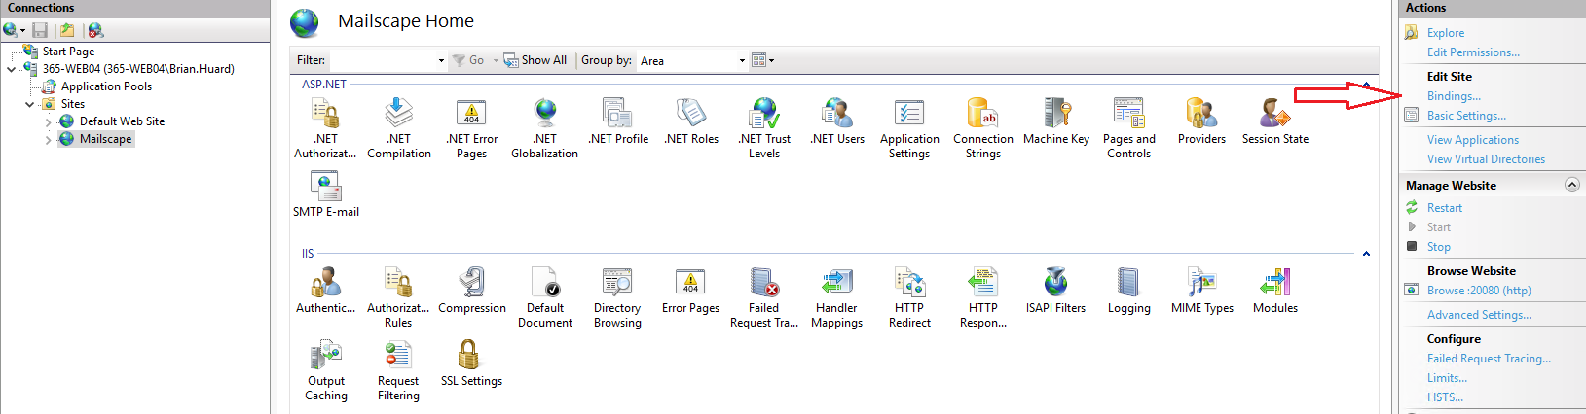This screenshot has width=1586, height=414.
Task: Open SSL Settings feature
Action: point(471,362)
